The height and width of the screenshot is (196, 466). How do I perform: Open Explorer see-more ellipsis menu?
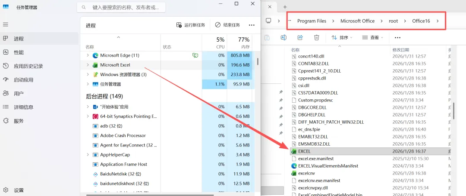(398, 37)
